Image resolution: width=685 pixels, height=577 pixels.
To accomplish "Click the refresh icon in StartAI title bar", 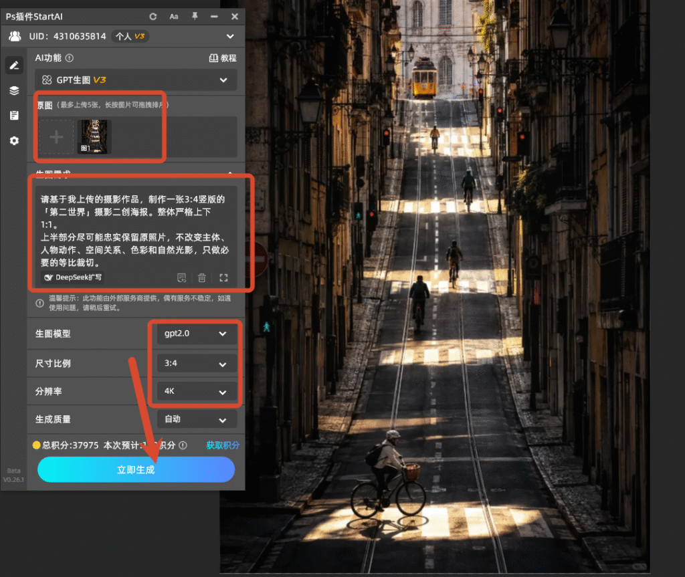I will [153, 17].
